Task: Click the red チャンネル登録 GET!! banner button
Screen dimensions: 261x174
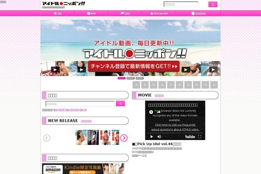Action: pos(134,66)
